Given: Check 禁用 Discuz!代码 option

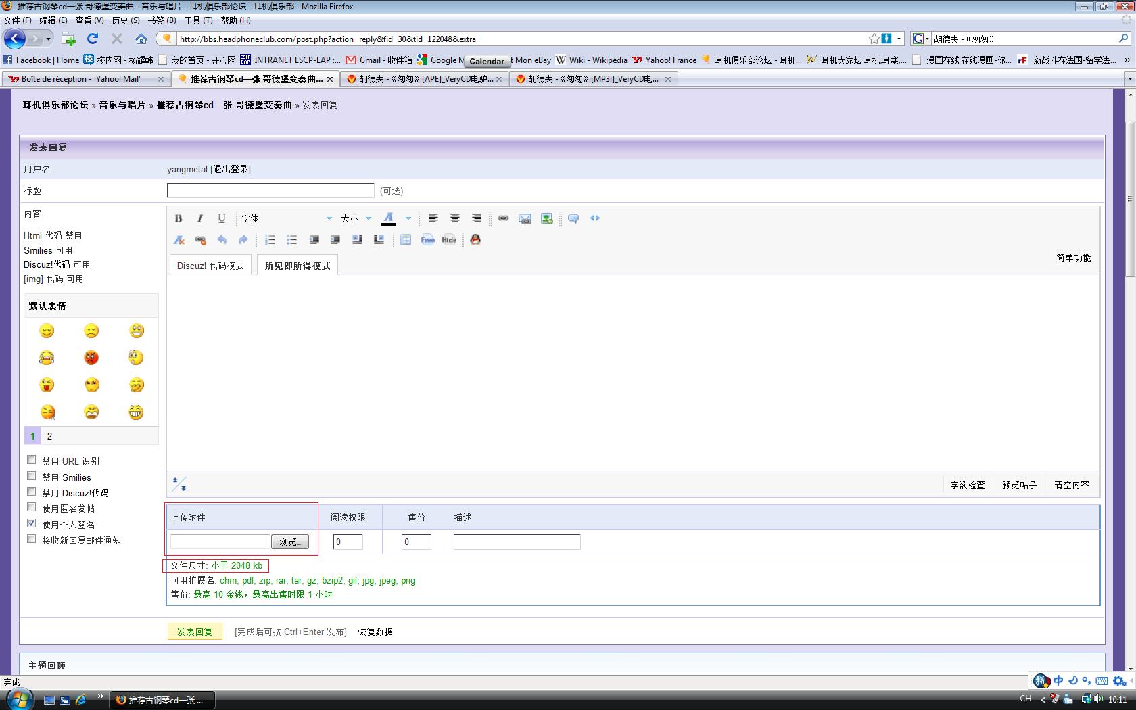Looking at the screenshot, I should click(31, 492).
